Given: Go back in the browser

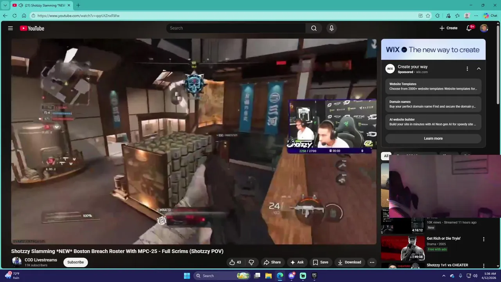Looking at the screenshot, I should point(5,16).
